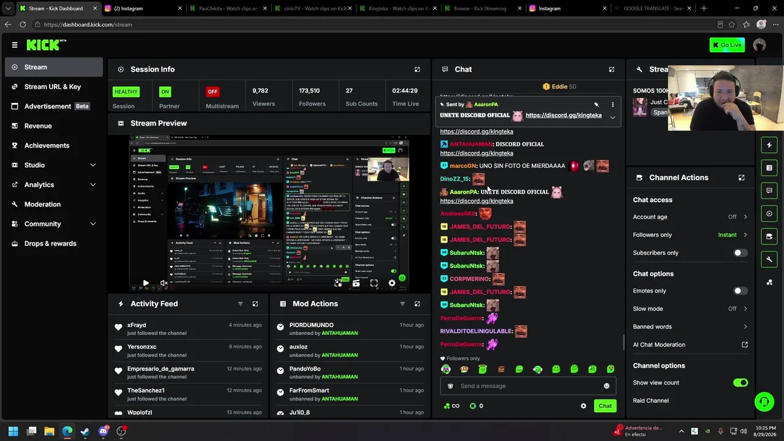
Task: Open user profile avatar menu
Action: pyautogui.click(x=759, y=45)
